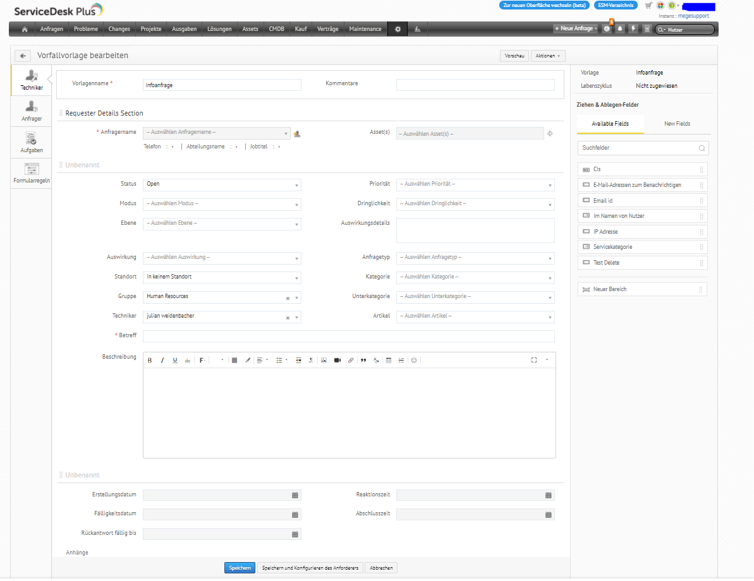Viewport: 754px width, 581px height.
Task: Open notifications bell icon
Action: click(620, 29)
